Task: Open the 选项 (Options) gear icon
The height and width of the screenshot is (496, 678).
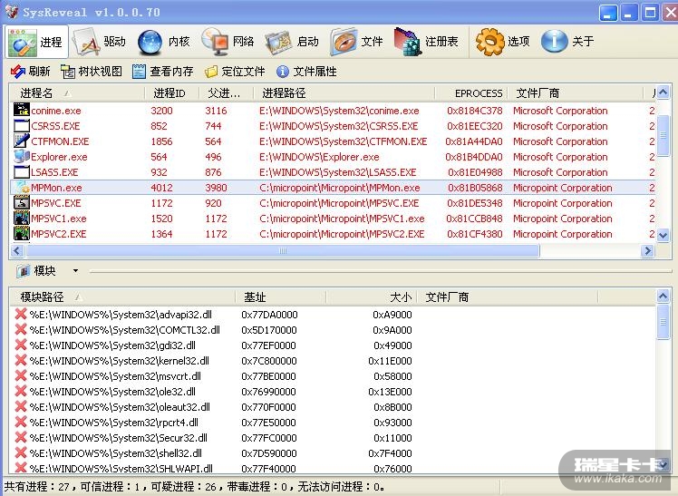Action: click(489, 42)
